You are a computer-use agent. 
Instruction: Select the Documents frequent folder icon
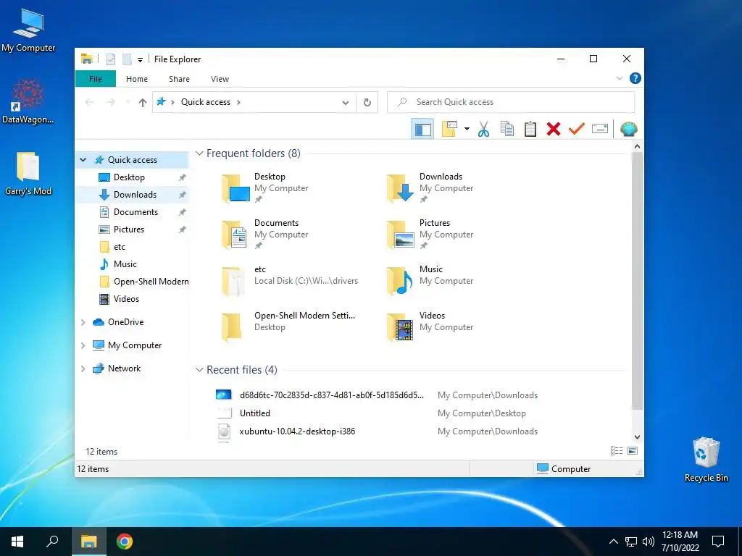coord(235,235)
